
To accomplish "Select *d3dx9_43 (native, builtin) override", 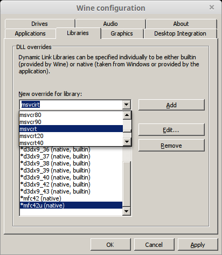I will click(x=71, y=191).
